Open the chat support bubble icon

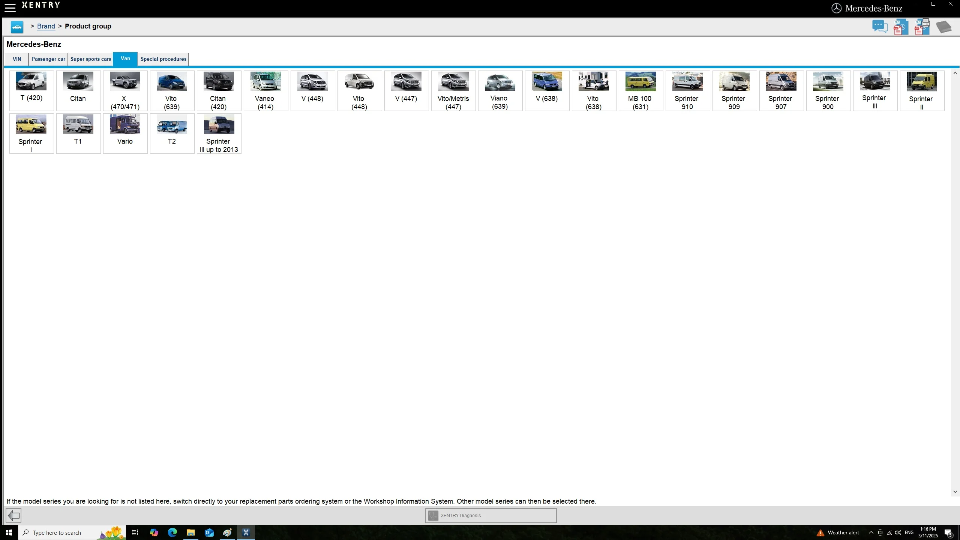tap(880, 27)
